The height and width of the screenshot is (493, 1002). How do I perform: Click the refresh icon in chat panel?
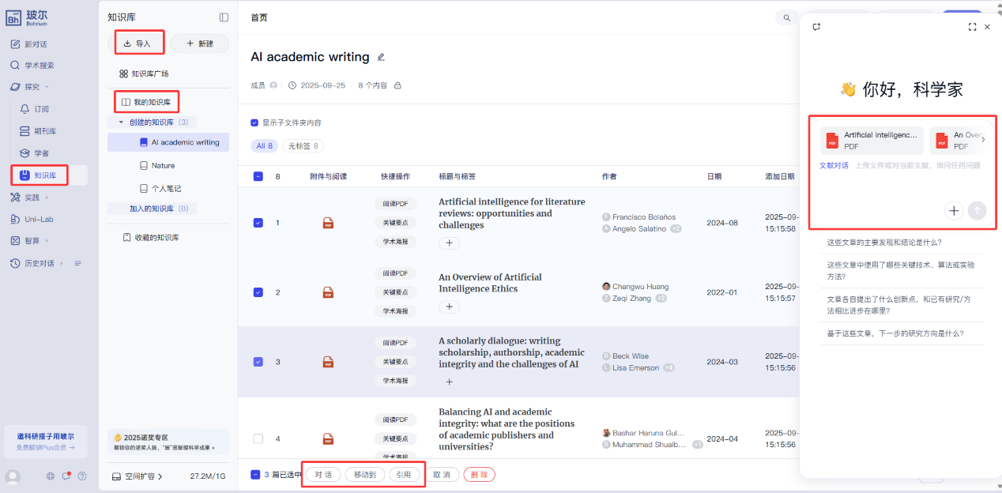pos(816,27)
